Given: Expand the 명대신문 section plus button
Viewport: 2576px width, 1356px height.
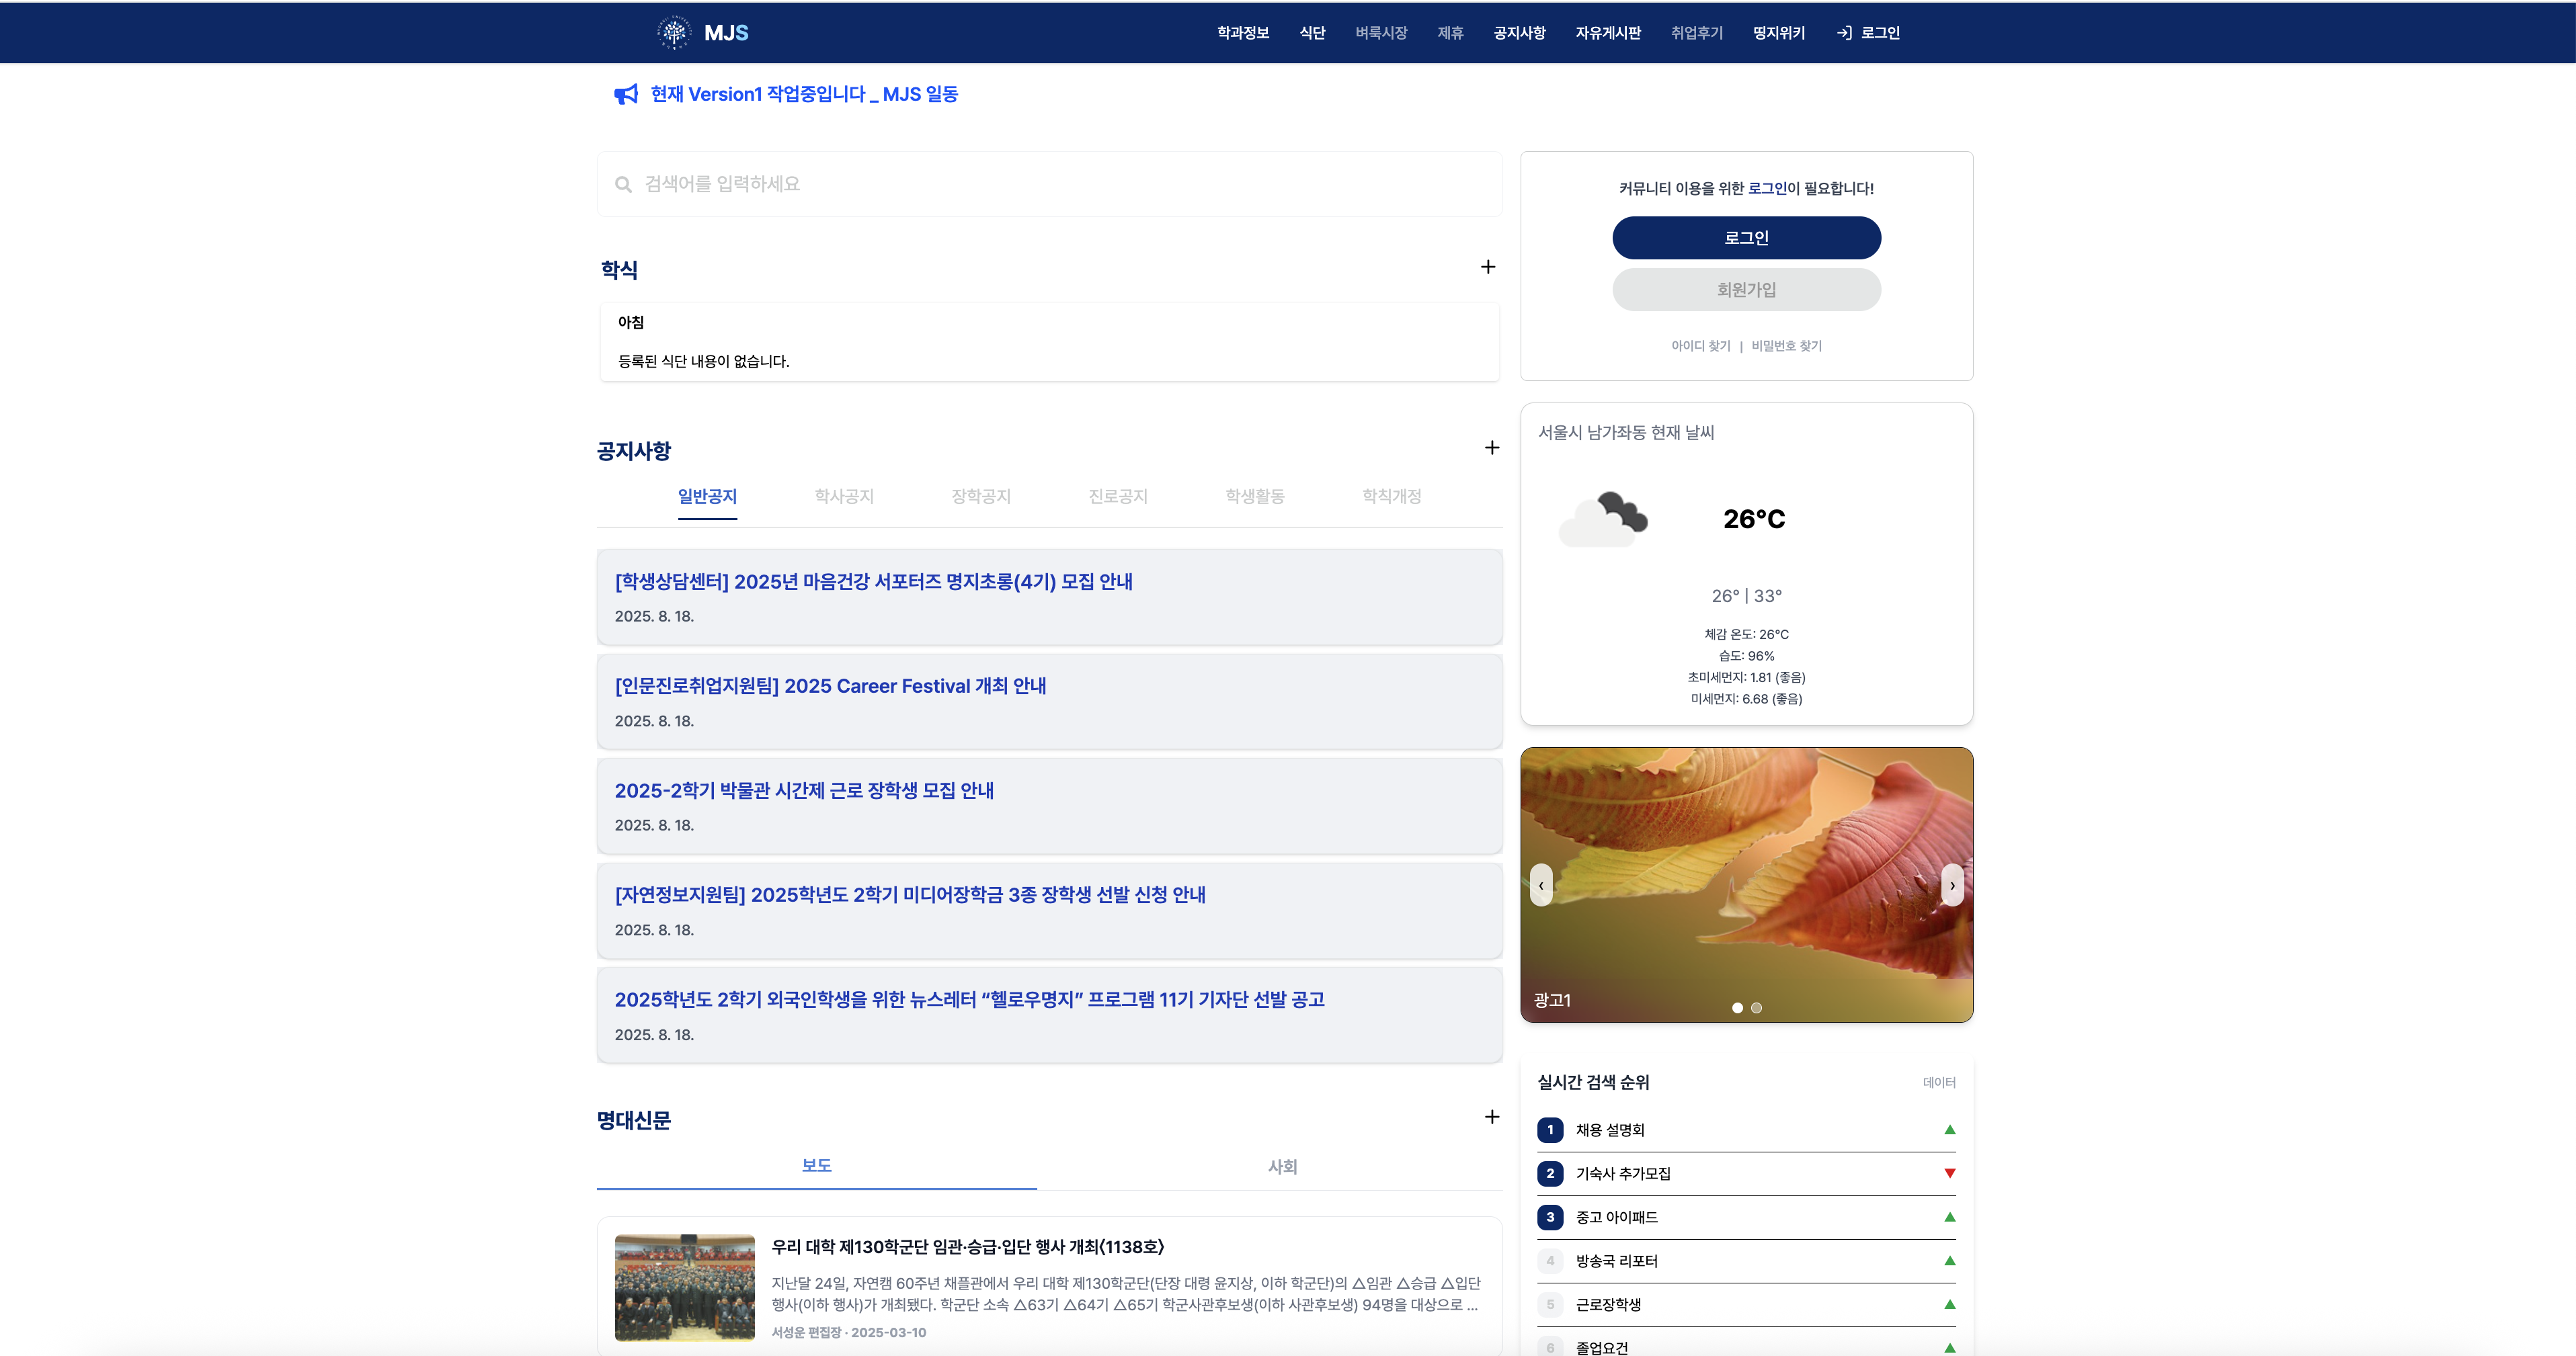Looking at the screenshot, I should pos(1491,1117).
